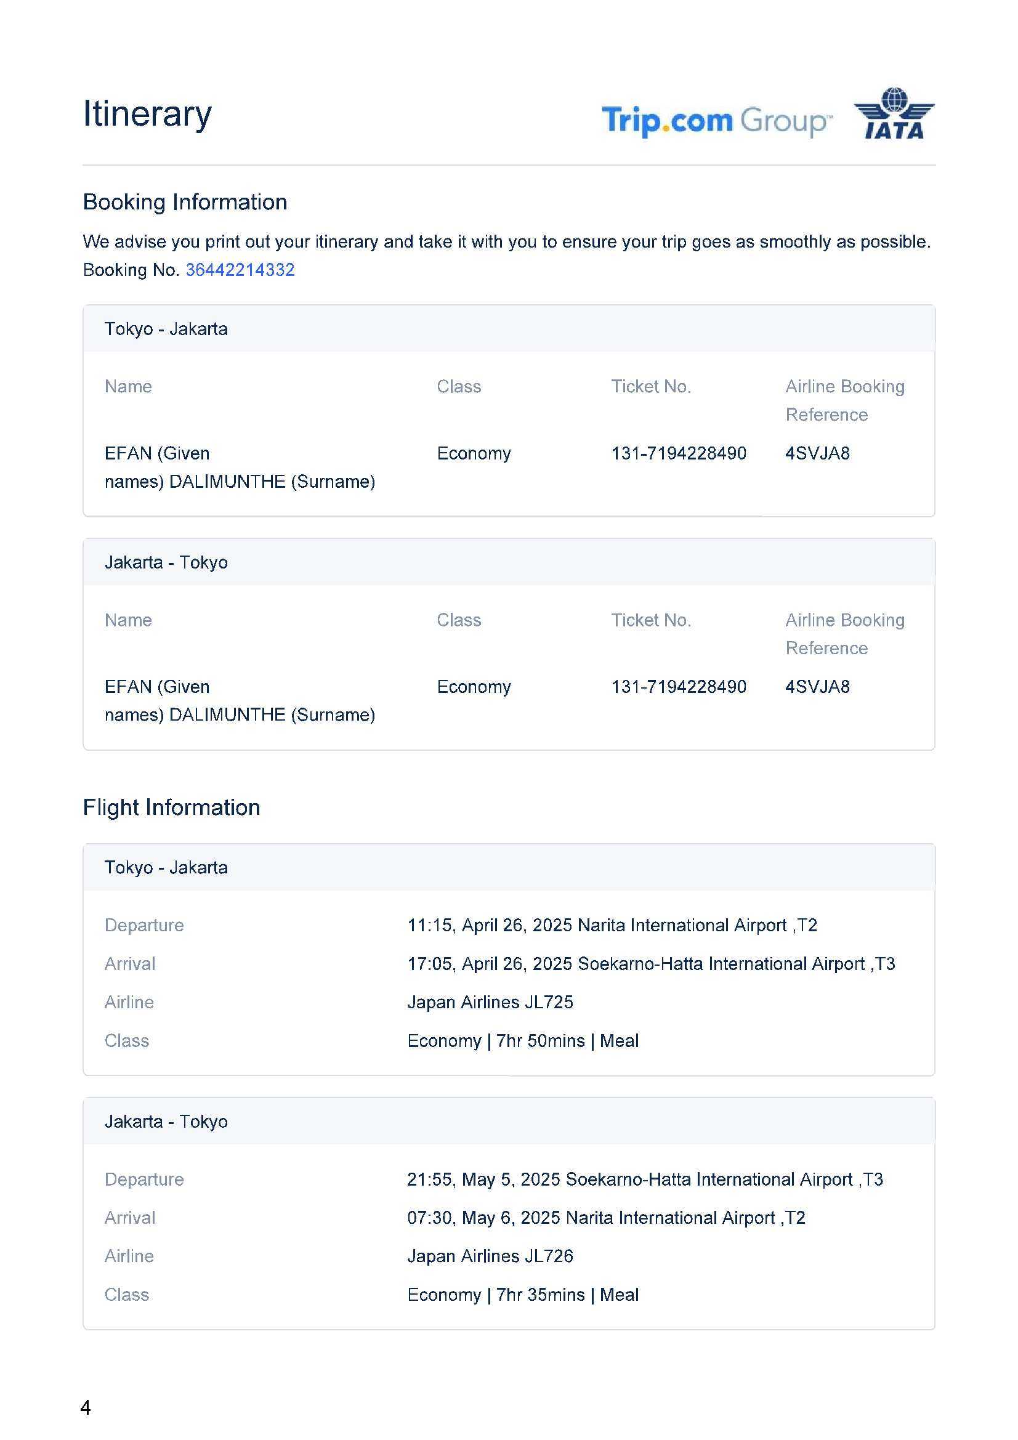
Task: Click the Japan Airlines JL725 flight number
Action: (490, 1002)
